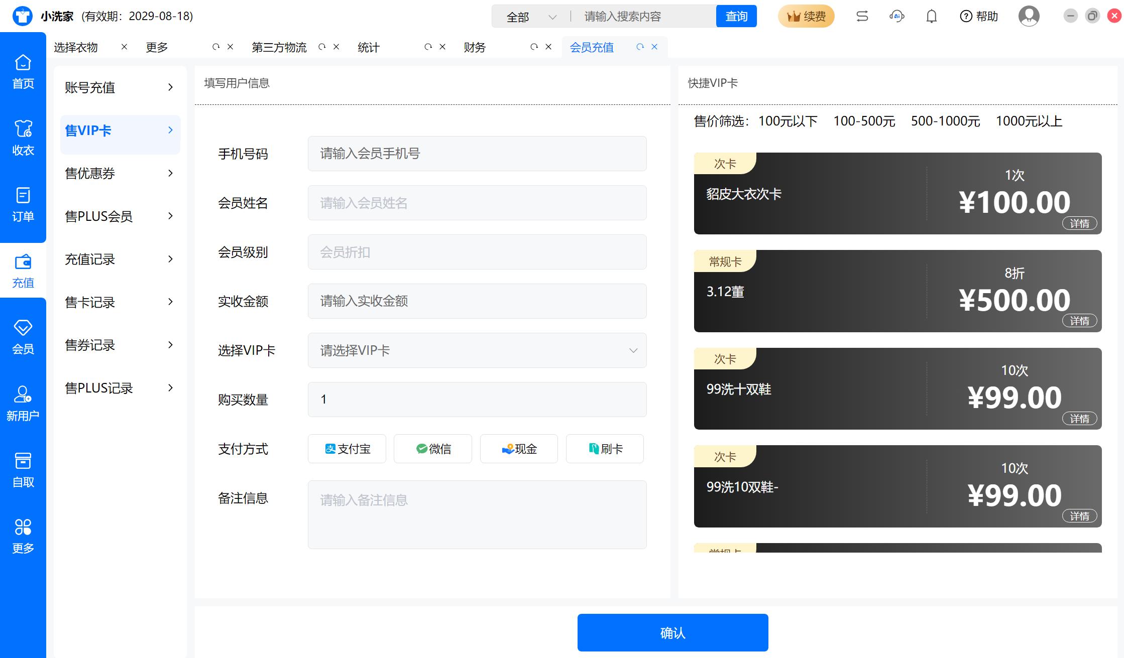Open the 请选择VIP卡 dropdown
Image resolution: width=1124 pixels, height=658 pixels.
[x=477, y=350]
